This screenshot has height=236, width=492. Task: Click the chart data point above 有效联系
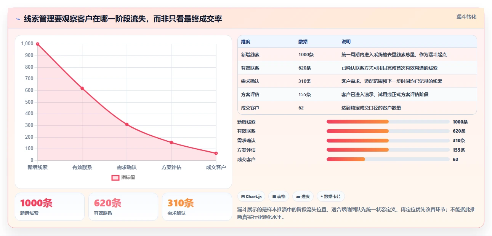[x=82, y=88]
